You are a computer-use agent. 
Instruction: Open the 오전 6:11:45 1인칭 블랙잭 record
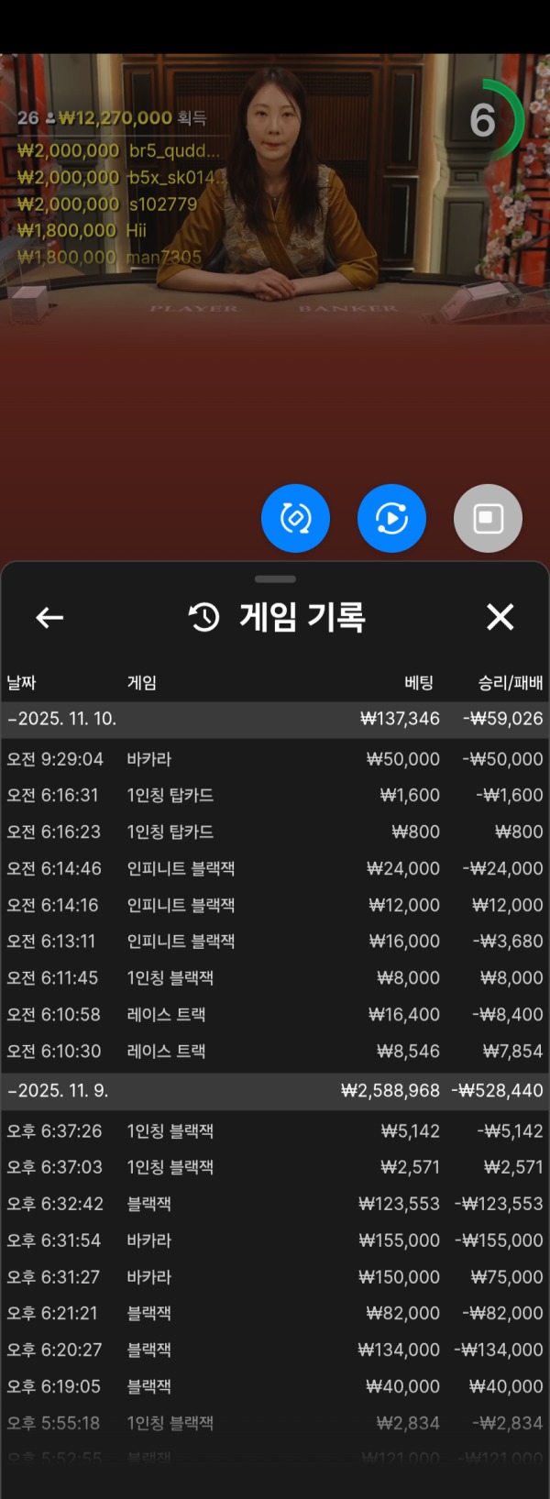[x=275, y=978]
